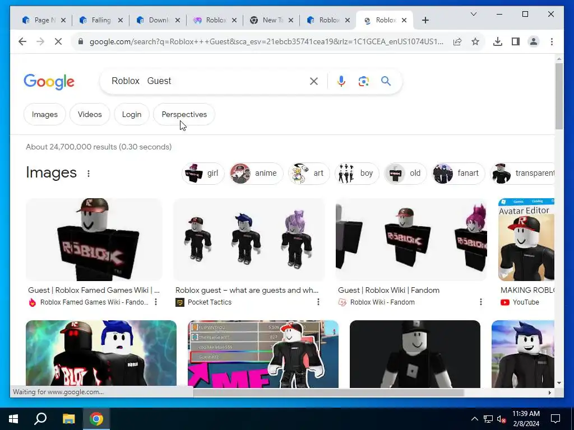
Task: Refine images with the girl chip
Action: pyautogui.click(x=203, y=174)
